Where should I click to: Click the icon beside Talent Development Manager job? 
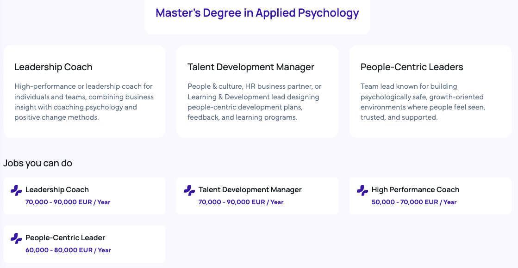click(x=189, y=190)
